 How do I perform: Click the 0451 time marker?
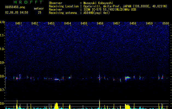pyautogui.click(x=18, y=23)
